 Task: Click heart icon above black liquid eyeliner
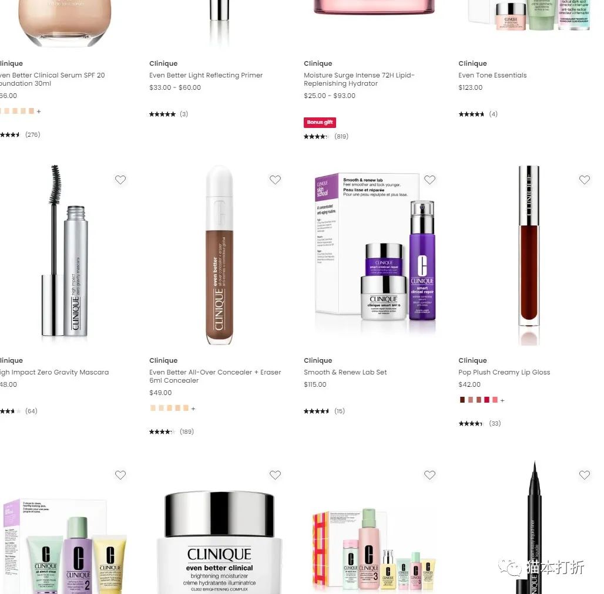(x=585, y=475)
